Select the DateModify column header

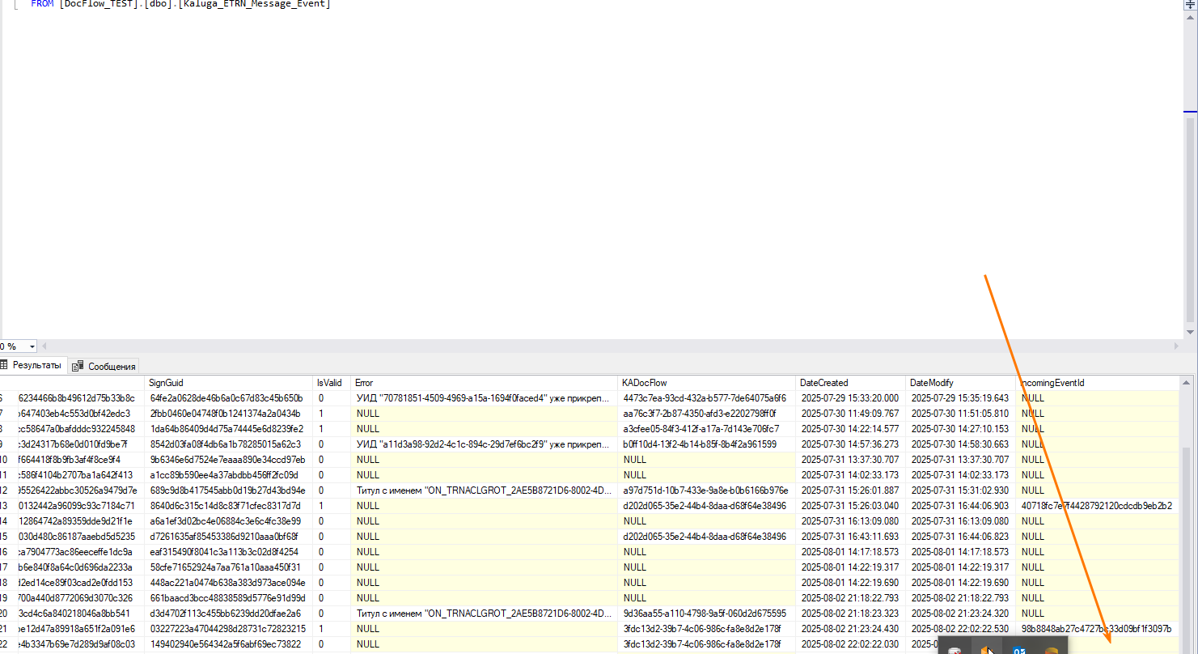(961, 383)
